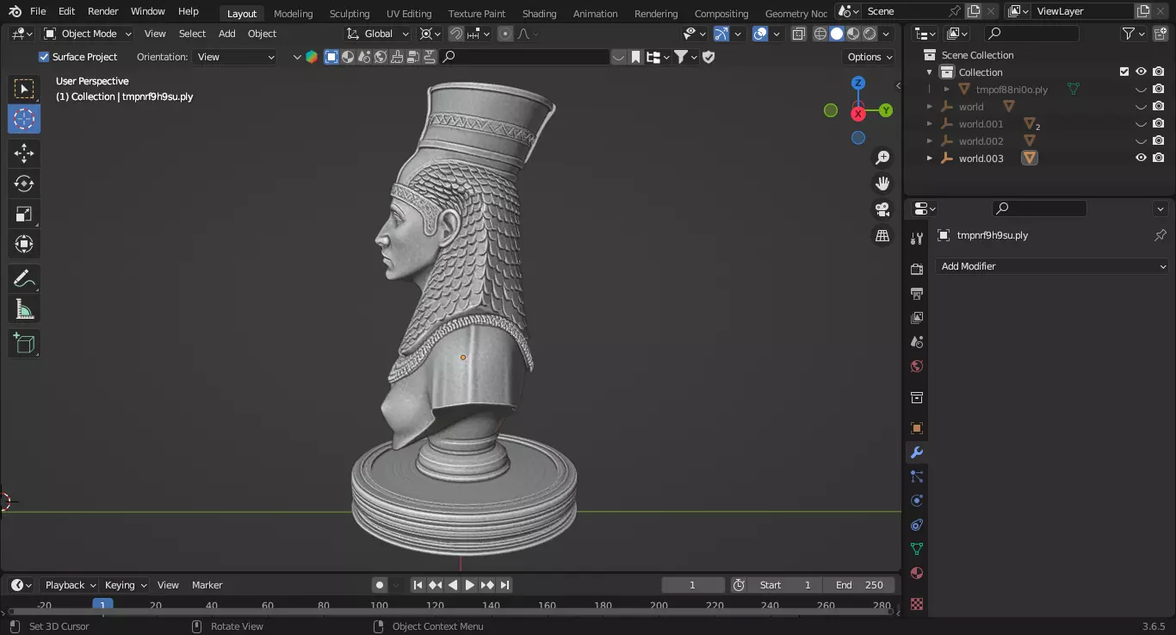Click the current frame number field
Viewport: 1176px width, 635px height.
[692, 585]
